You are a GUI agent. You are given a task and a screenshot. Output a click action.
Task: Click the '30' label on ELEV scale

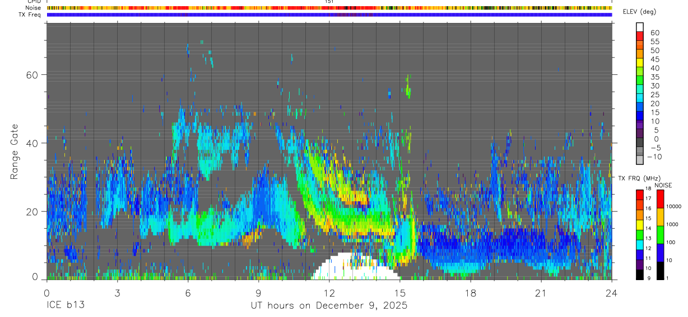point(654,86)
